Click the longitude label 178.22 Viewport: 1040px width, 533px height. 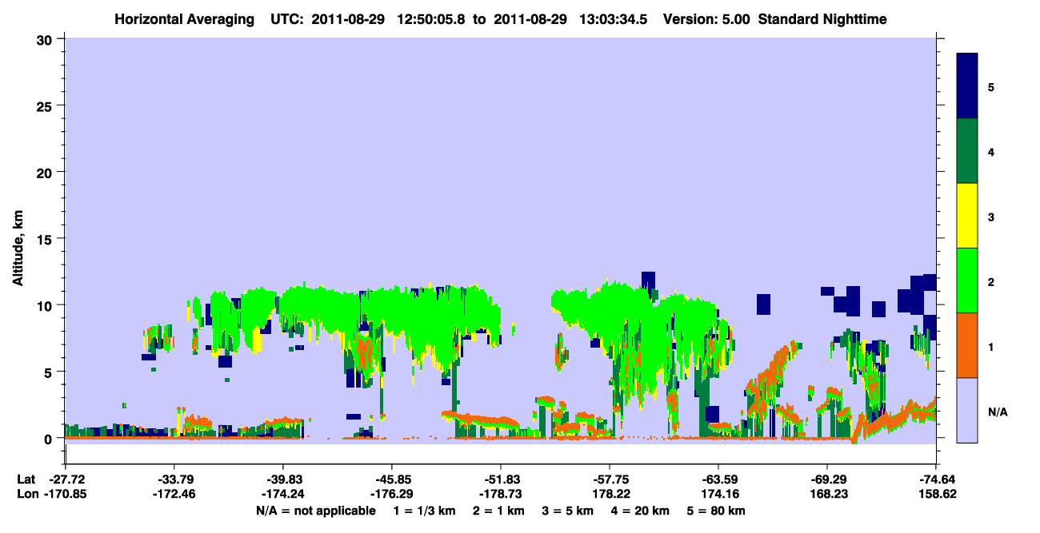610,494
